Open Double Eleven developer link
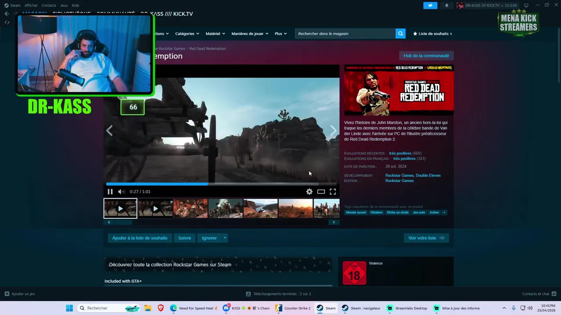 point(428,175)
